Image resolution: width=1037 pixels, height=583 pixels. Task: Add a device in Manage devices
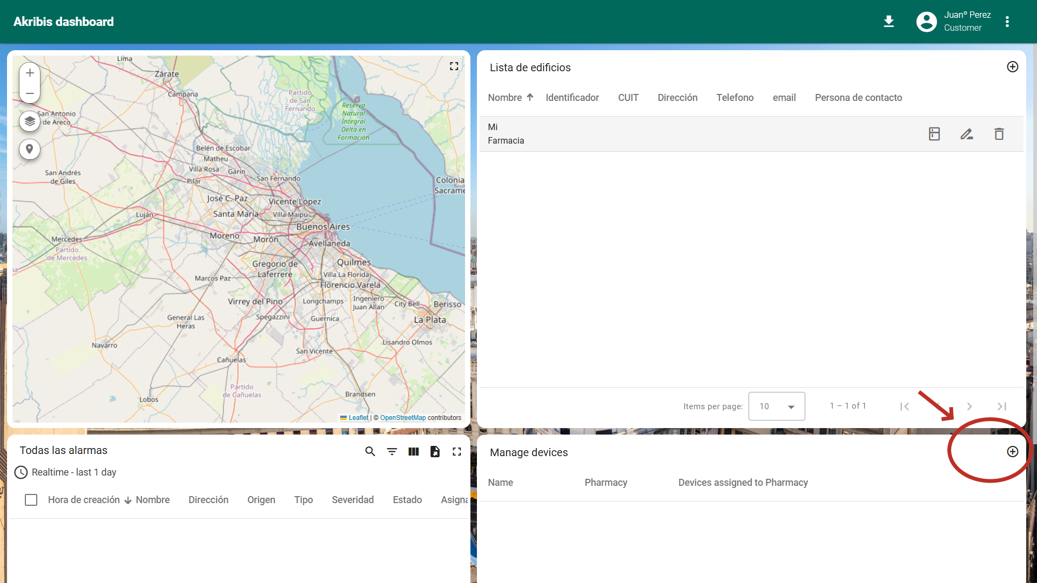point(1012,452)
